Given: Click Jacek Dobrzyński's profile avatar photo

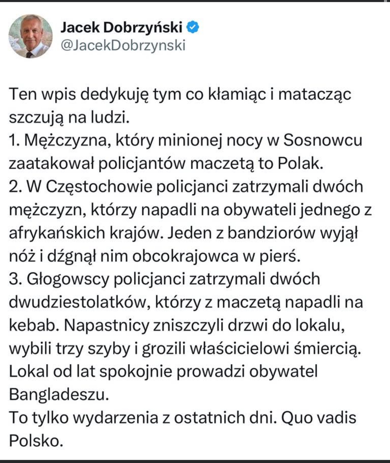Looking at the screenshot, I should click(x=31, y=36).
